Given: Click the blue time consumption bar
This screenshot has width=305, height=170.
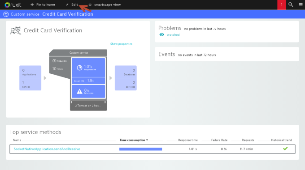Looking at the screenshot, I should coord(141,149).
